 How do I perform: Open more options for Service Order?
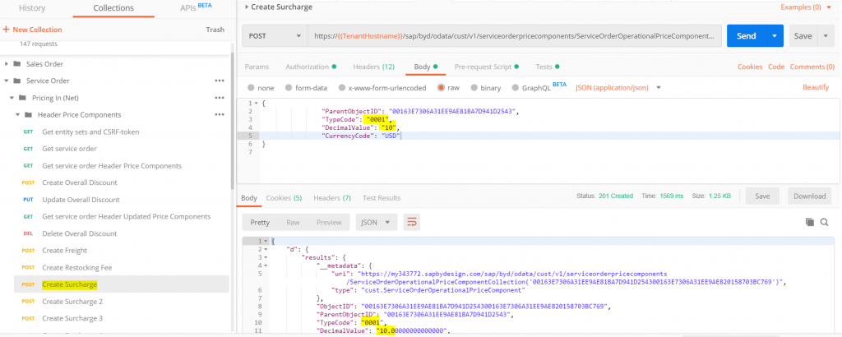click(x=219, y=81)
